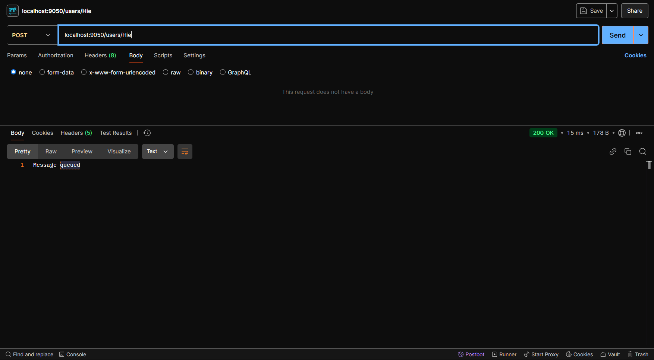Image resolution: width=654 pixels, height=360 pixels.
Task: Click the request URL input field
Action: click(x=328, y=35)
